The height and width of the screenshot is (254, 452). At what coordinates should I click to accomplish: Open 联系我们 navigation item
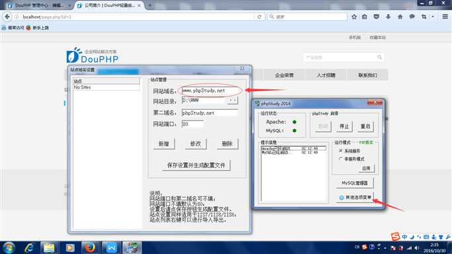pyautogui.click(x=367, y=75)
